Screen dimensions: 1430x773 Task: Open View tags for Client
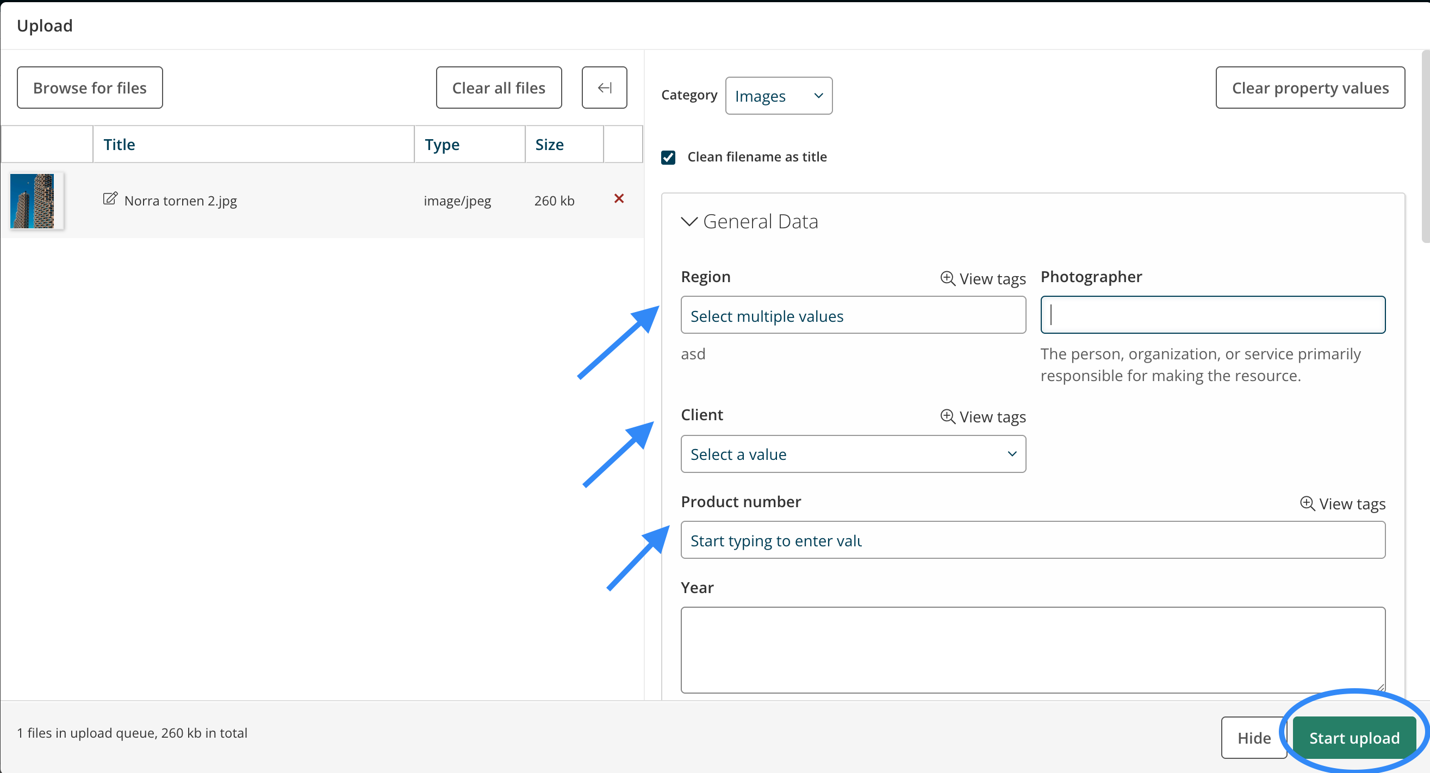coord(983,417)
